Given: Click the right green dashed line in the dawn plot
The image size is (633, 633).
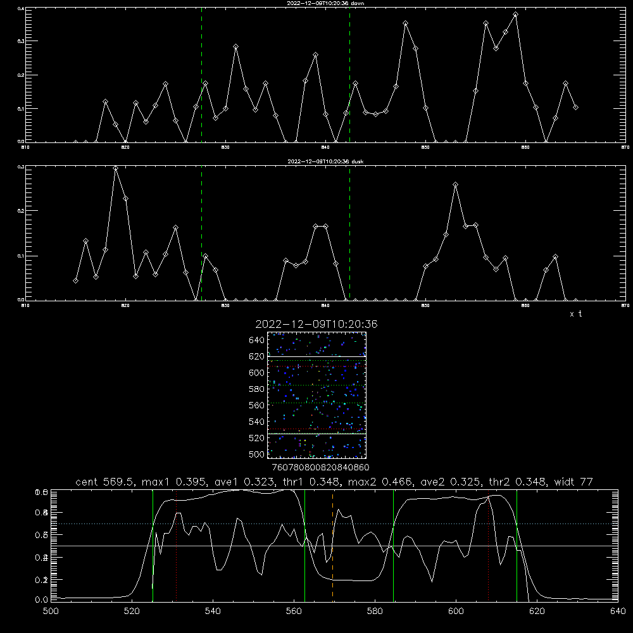Looking at the screenshot, I should click(x=349, y=75).
